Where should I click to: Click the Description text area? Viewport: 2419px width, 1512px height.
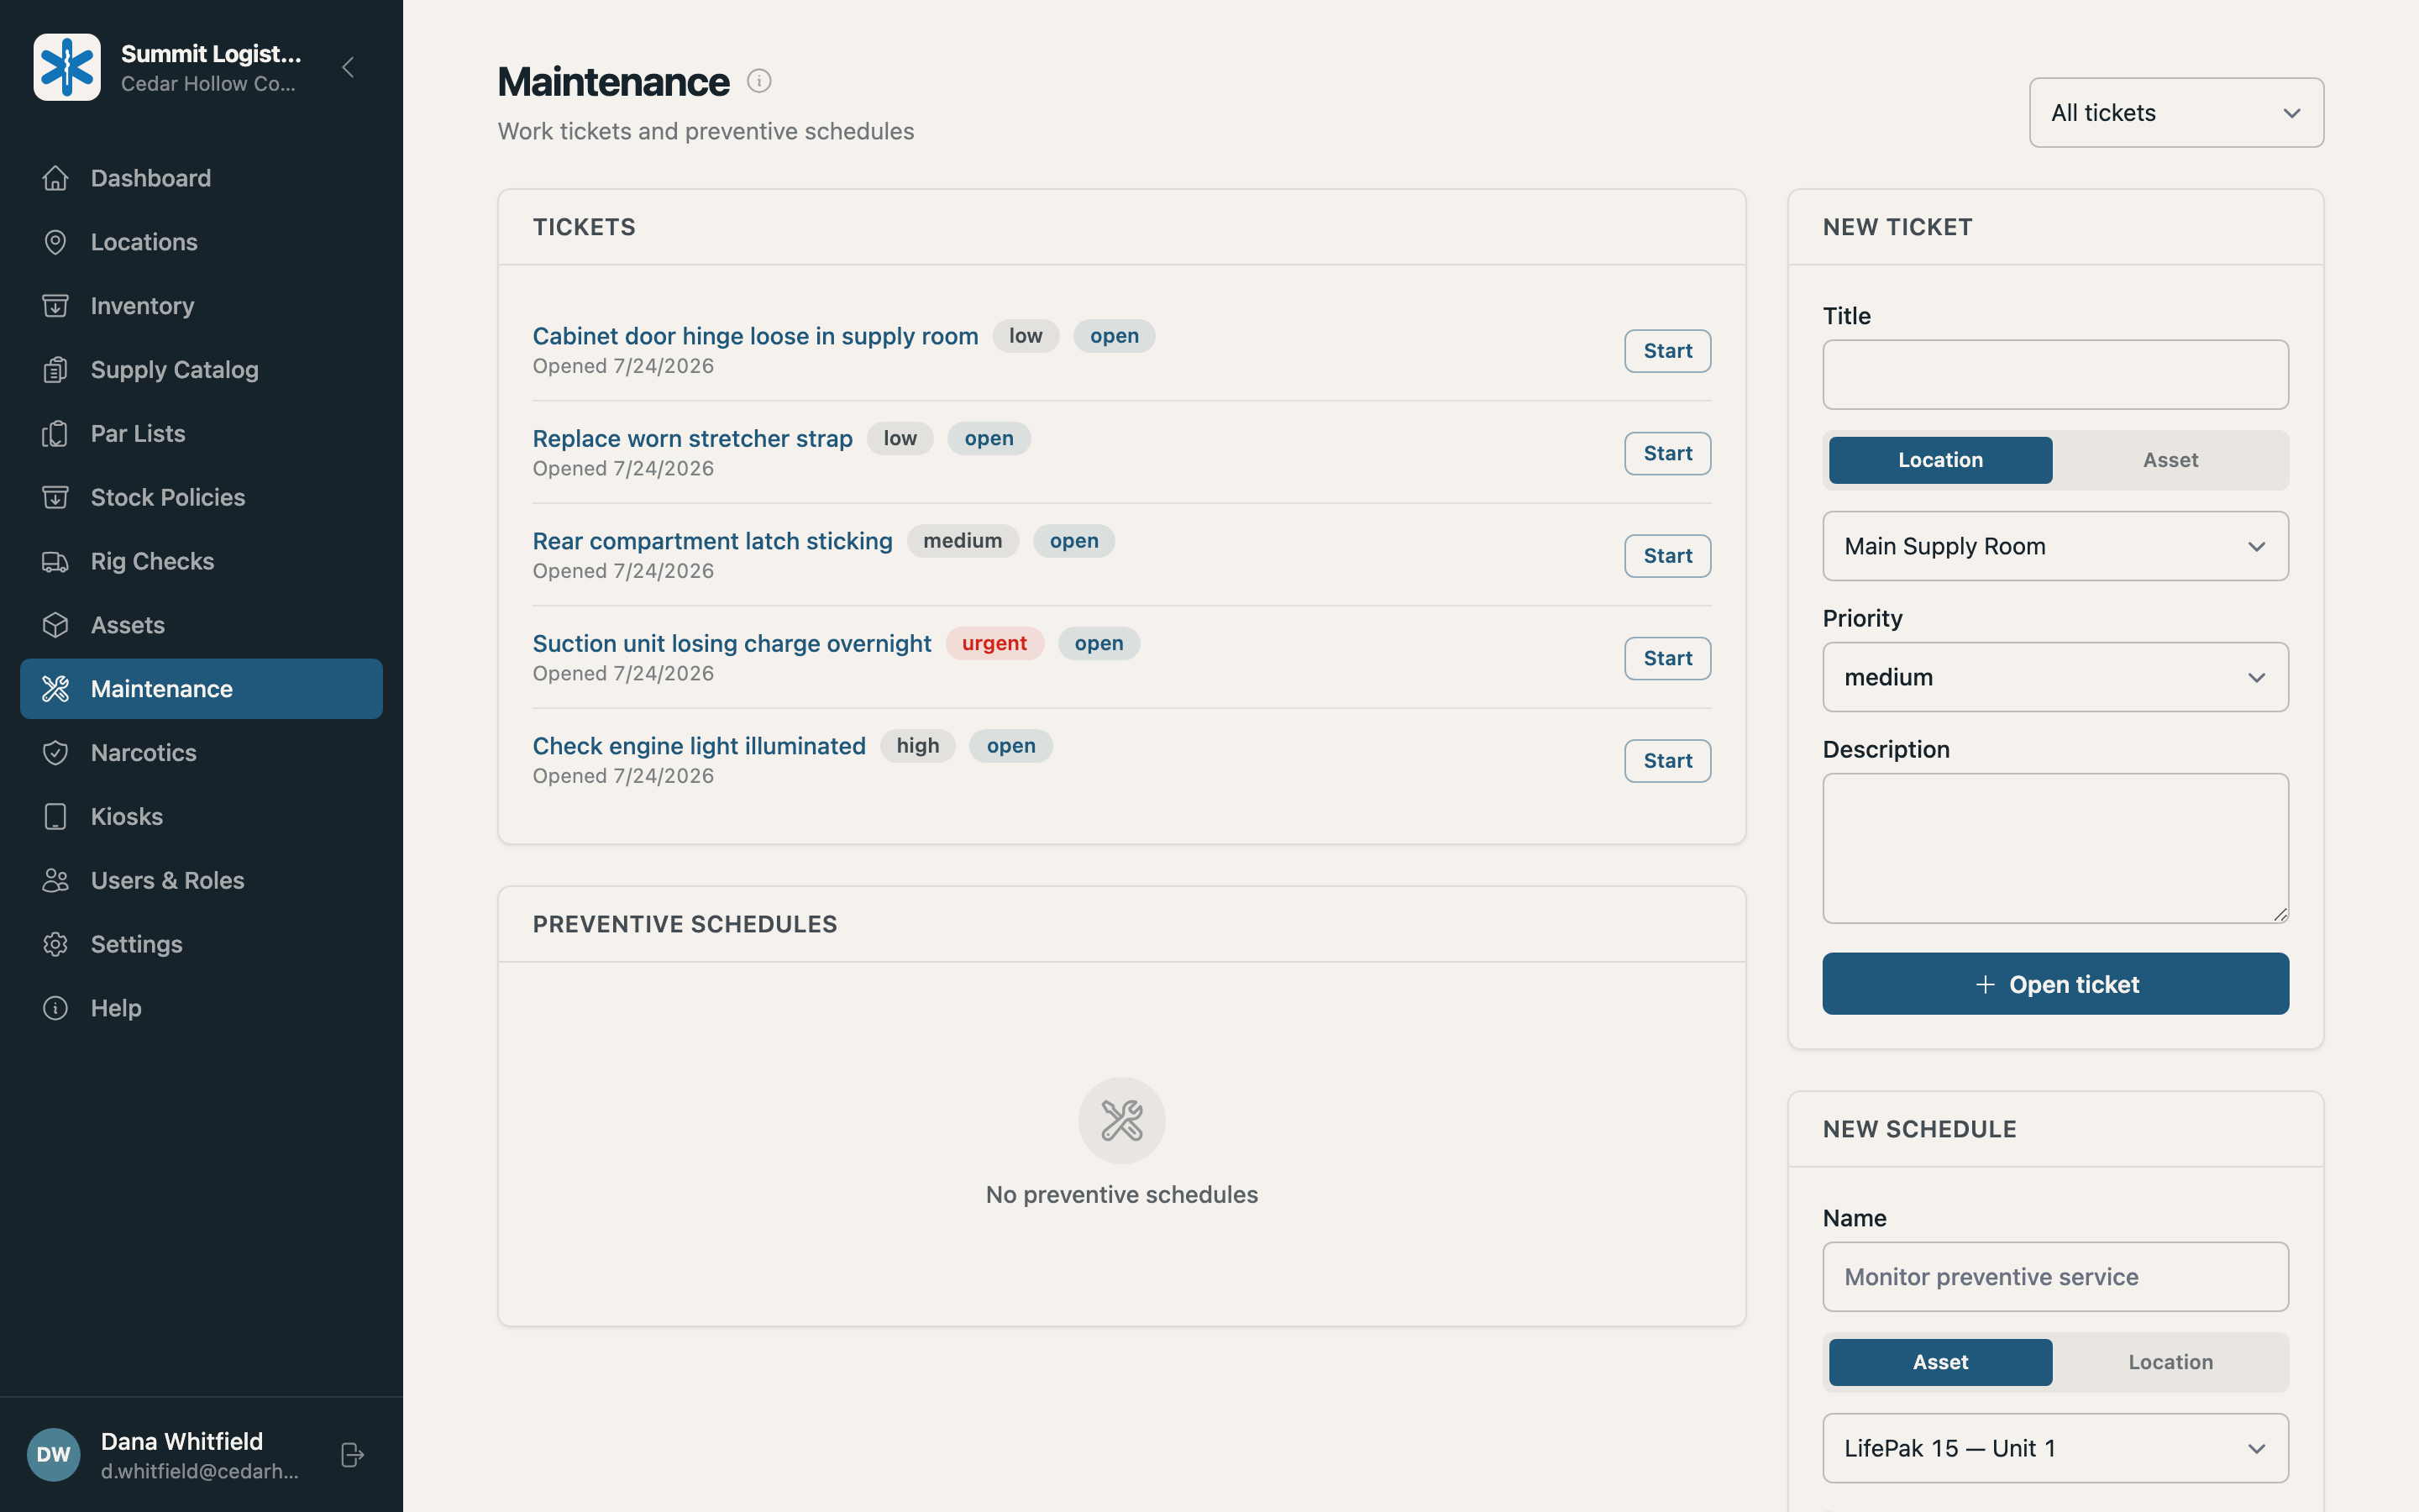[x=2055, y=848]
